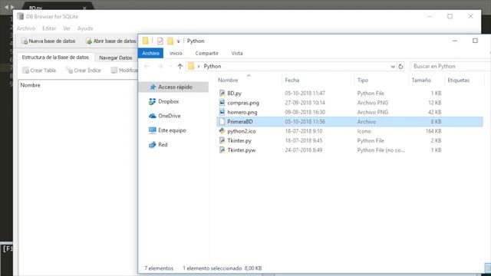
Task: Click DB Browser for SQLite title icon
Action: tap(21, 16)
